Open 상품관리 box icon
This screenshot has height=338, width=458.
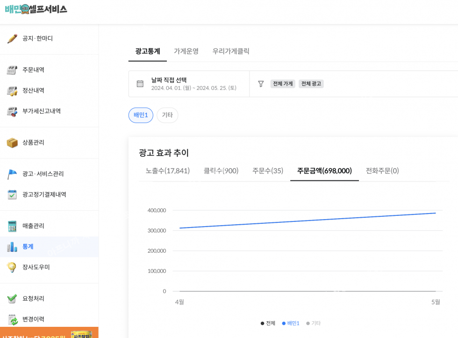tap(12, 143)
